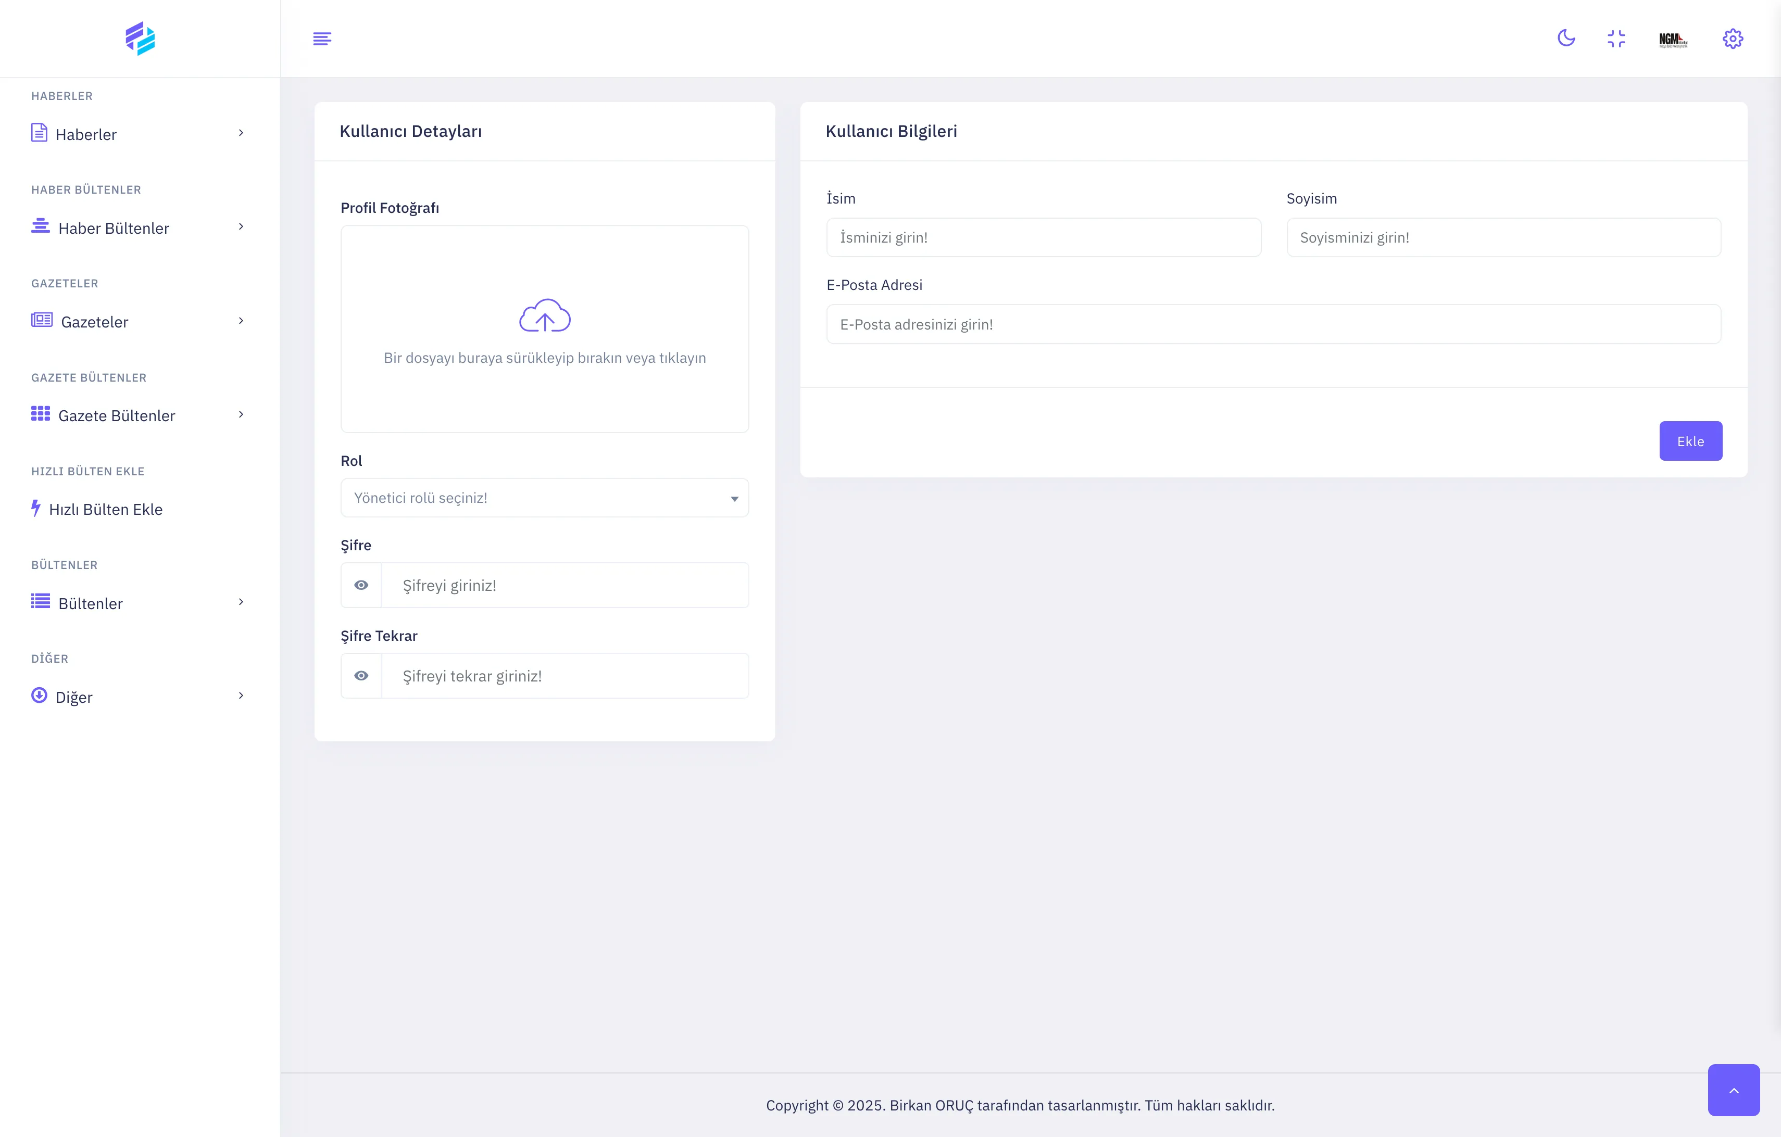1781x1137 pixels.
Task: Focus the İsim text field
Action: click(1043, 237)
